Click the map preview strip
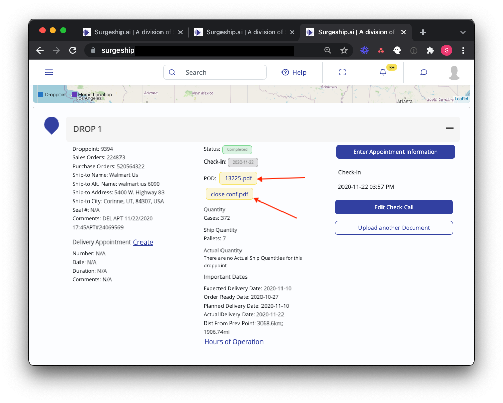 pos(251,94)
